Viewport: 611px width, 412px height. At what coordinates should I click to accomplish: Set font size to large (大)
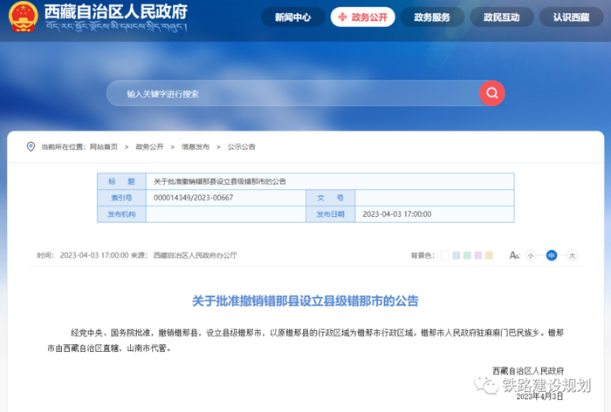pyautogui.click(x=572, y=255)
